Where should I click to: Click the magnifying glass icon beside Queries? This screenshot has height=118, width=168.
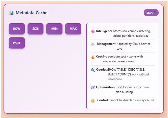point(93,70)
